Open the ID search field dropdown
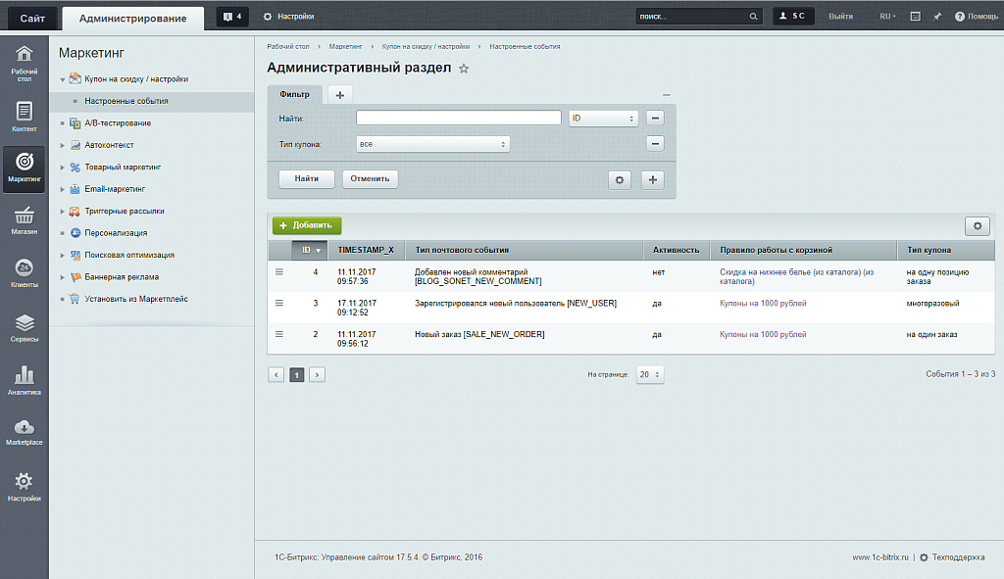The image size is (1004, 579). [603, 118]
